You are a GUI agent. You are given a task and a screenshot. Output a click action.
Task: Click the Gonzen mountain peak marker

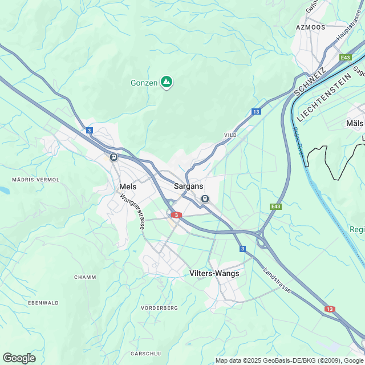point(166,82)
